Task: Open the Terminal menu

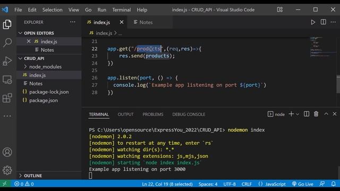Action: click(122, 10)
